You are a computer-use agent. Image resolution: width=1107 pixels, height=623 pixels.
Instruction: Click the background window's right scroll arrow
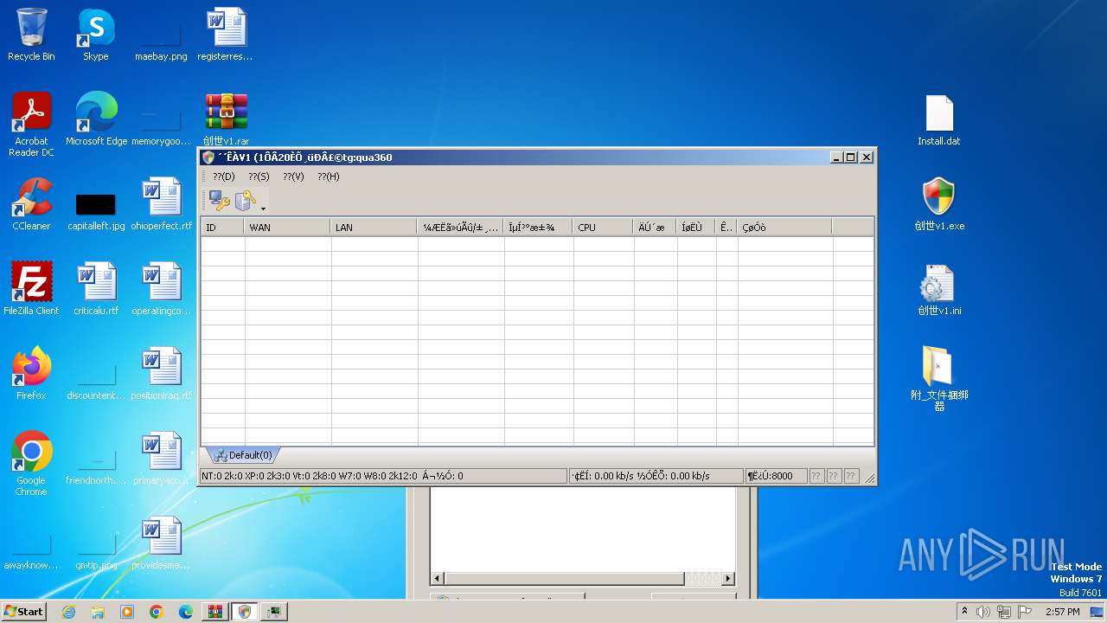[x=728, y=578]
